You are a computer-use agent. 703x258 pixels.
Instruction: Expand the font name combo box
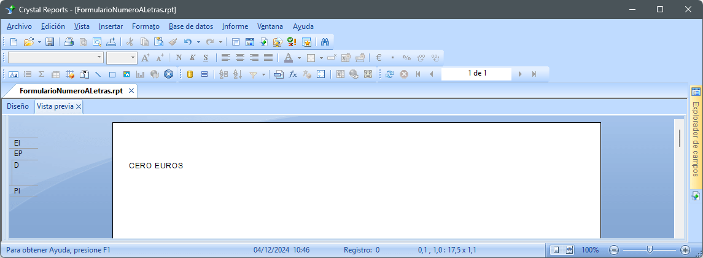point(99,58)
